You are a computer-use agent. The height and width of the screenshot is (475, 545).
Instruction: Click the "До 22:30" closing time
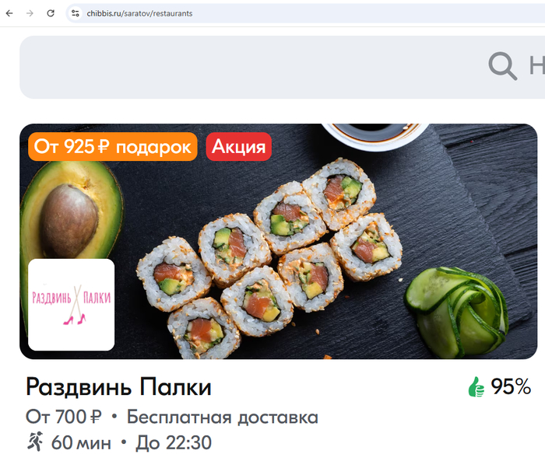pos(174,442)
